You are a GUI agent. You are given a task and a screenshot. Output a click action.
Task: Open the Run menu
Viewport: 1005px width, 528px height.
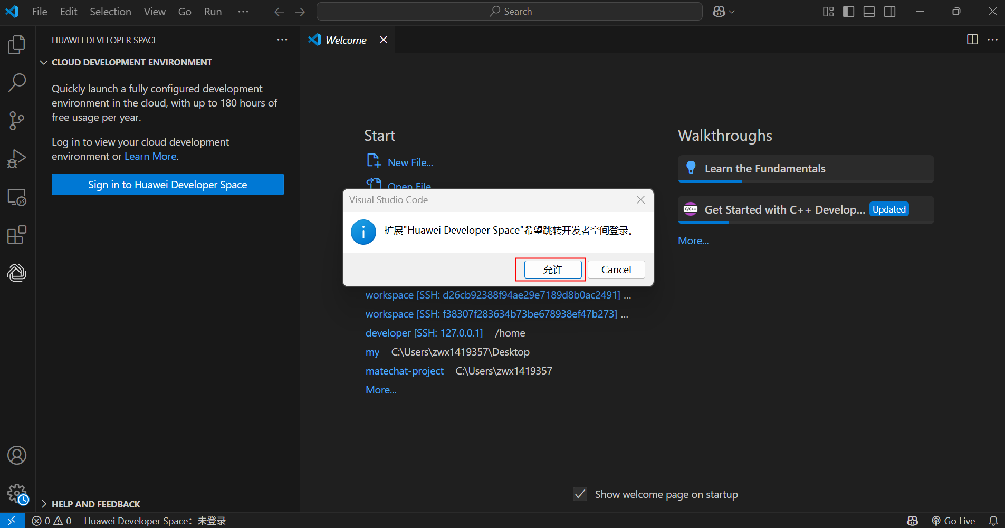tap(213, 12)
